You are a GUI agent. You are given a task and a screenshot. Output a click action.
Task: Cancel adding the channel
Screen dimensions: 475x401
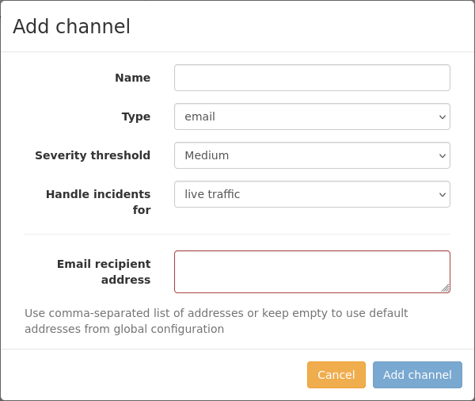tap(336, 375)
